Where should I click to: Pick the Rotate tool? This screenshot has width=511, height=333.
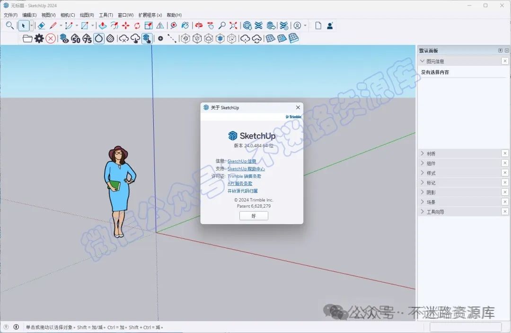pyautogui.click(x=137, y=26)
